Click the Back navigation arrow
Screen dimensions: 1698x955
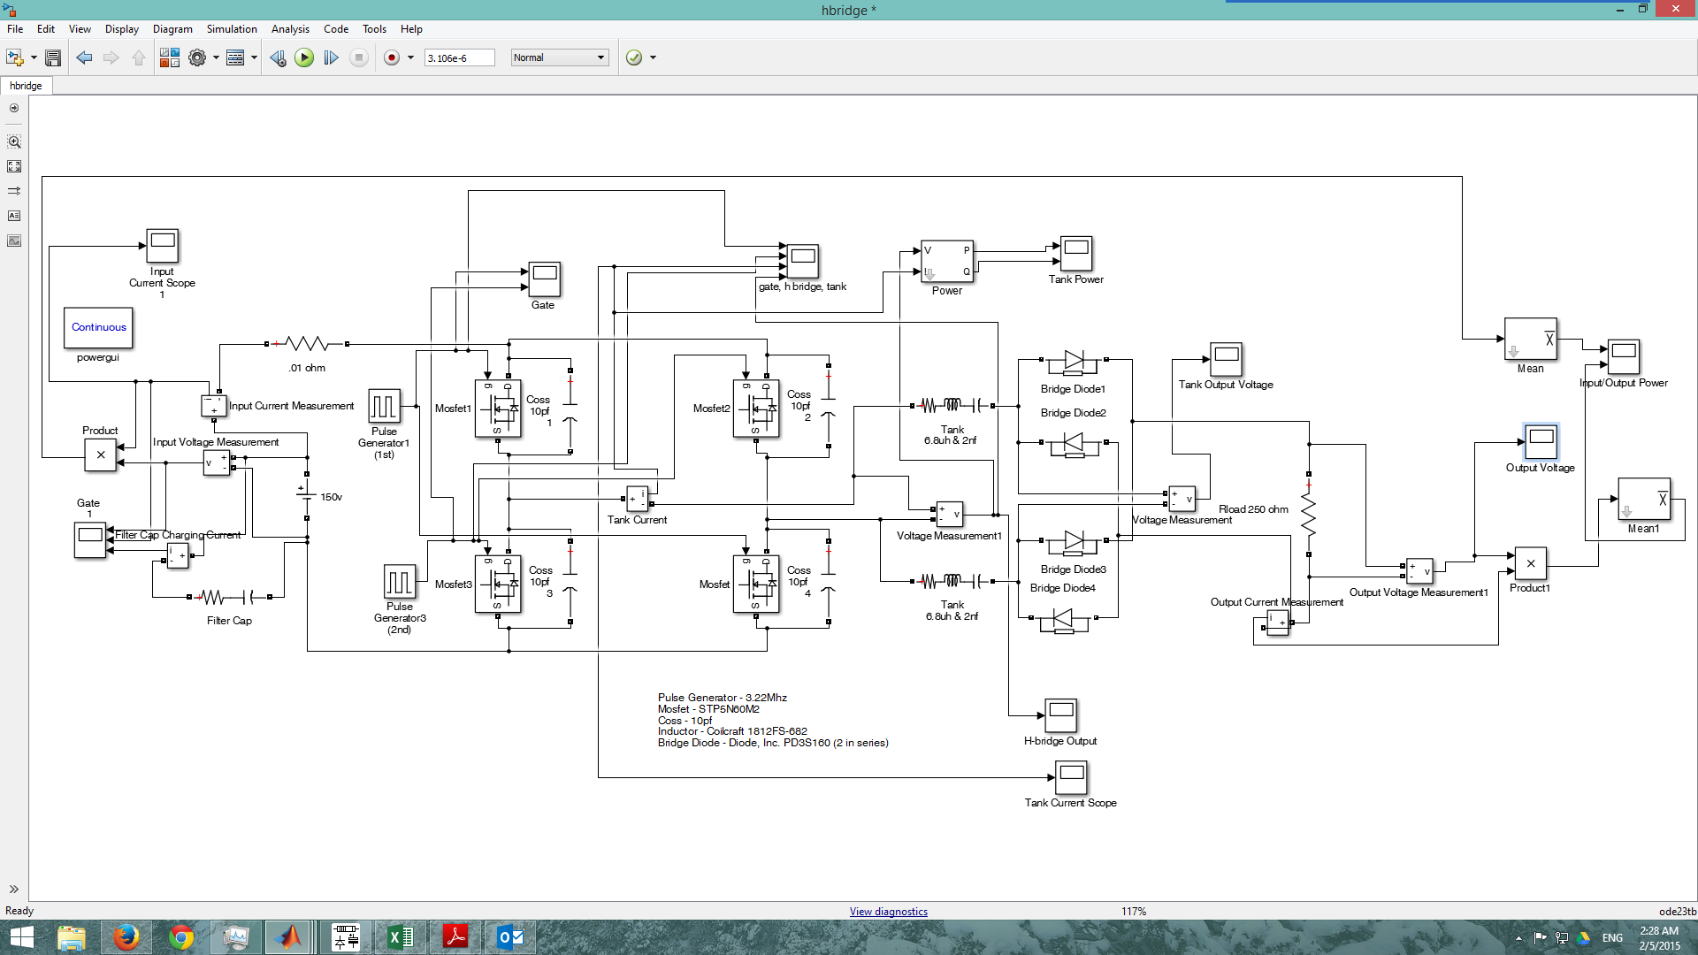[x=84, y=57]
